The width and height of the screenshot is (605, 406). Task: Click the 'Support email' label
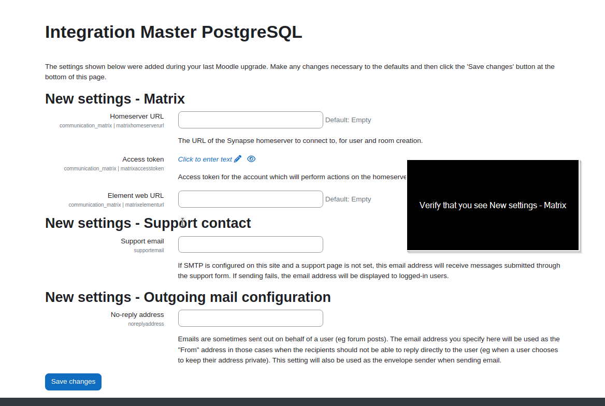pyautogui.click(x=142, y=241)
